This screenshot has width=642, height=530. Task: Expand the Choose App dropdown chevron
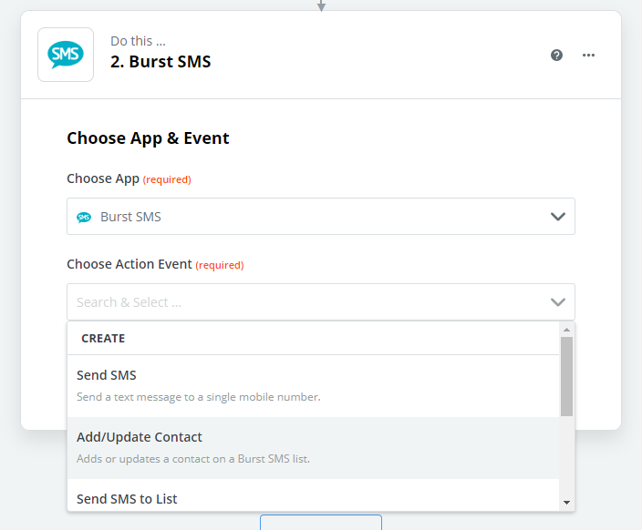(x=558, y=217)
